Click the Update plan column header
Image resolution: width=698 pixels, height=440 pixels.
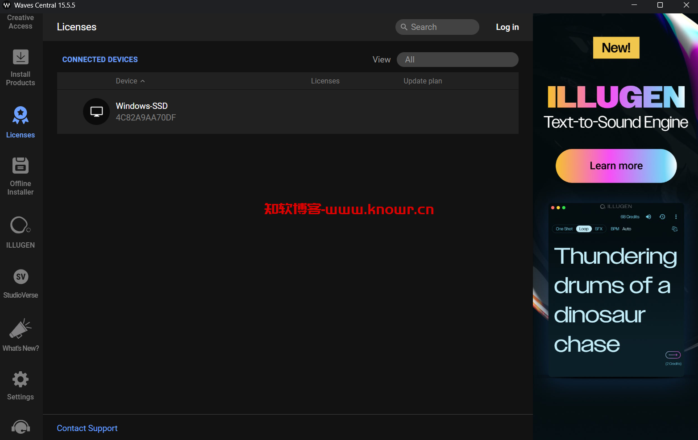tap(423, 81)
